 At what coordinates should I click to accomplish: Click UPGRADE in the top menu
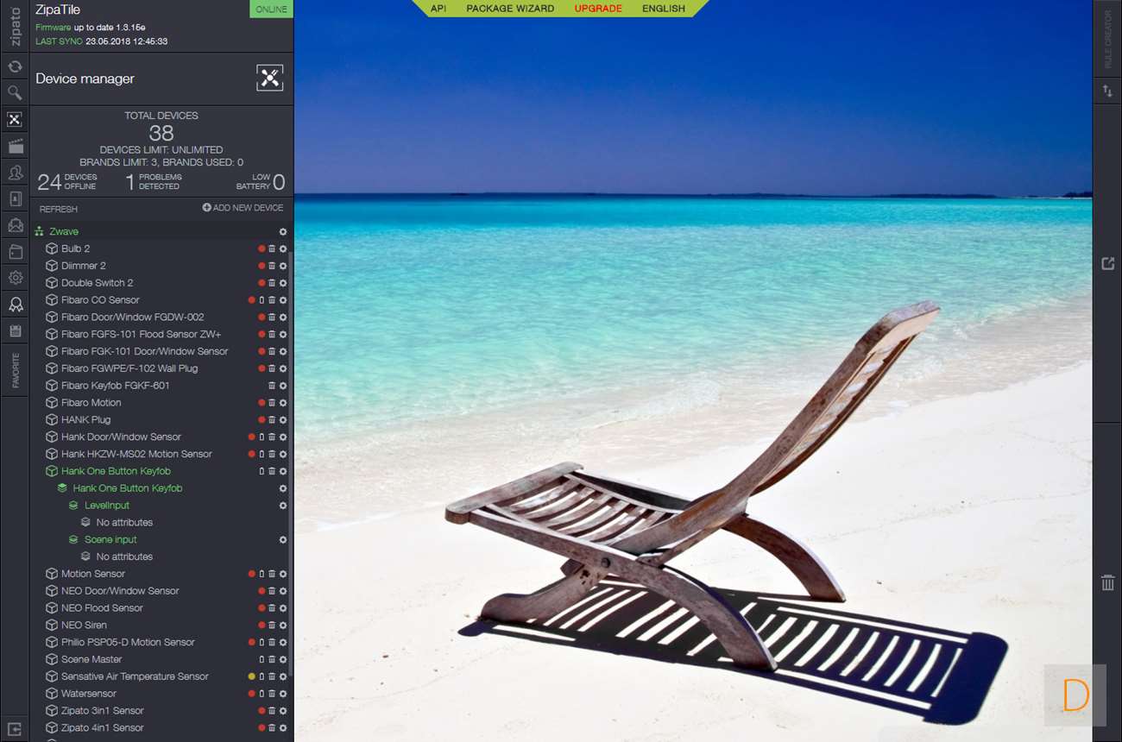pyautogui.click(x=598, y=9)
